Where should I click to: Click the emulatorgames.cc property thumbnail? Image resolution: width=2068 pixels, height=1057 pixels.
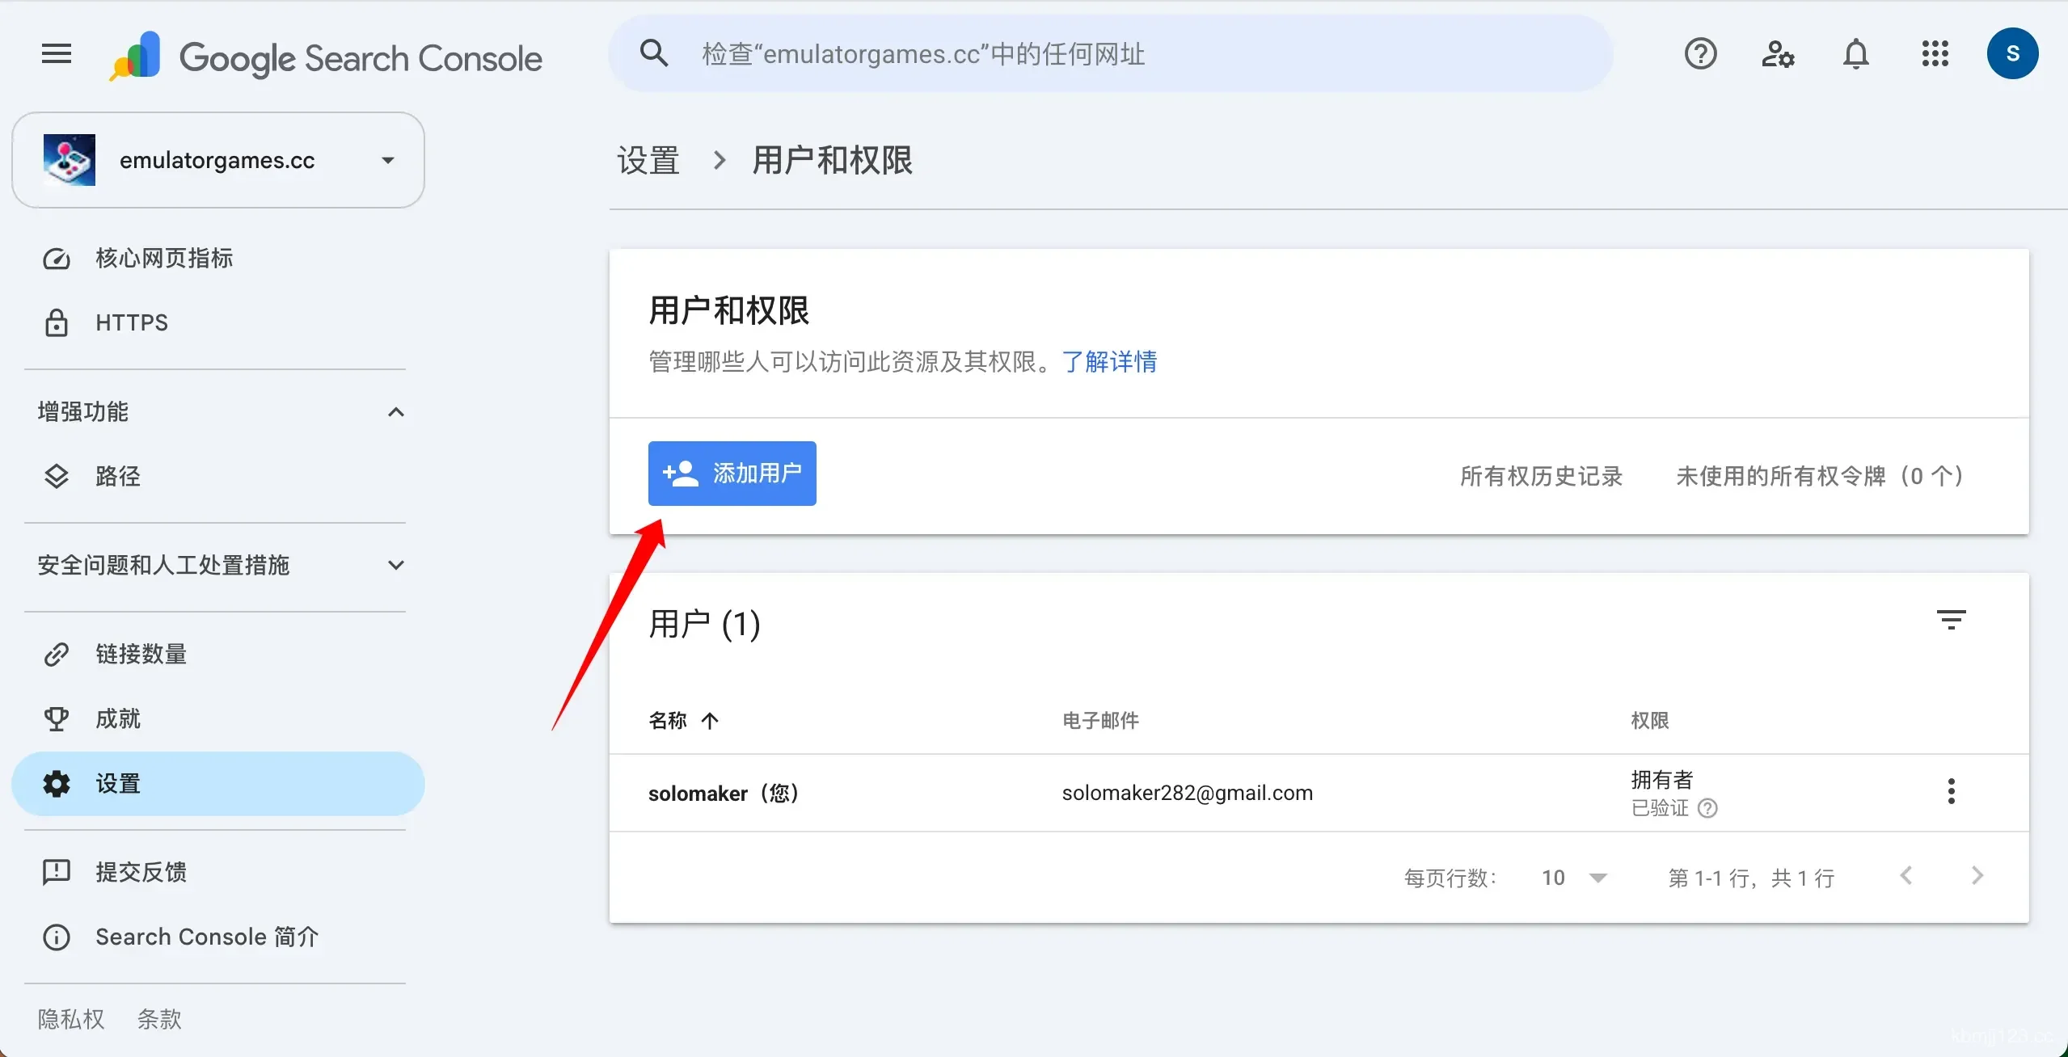pyautogui.click(x=70, y=160)
